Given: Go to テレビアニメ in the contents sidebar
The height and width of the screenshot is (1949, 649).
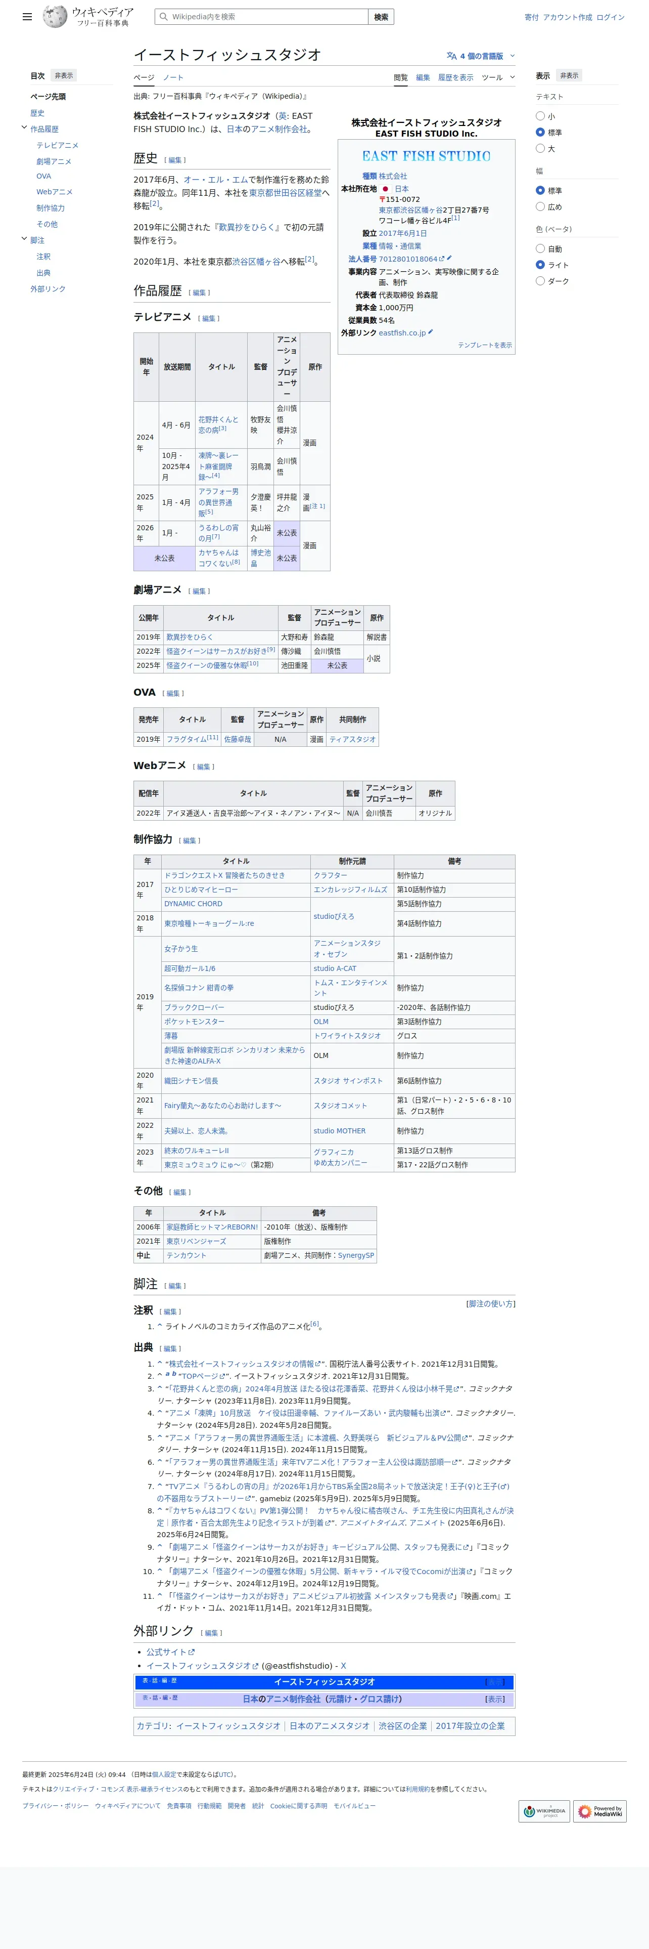Looking at the screenshot, I should coord(58,145).
